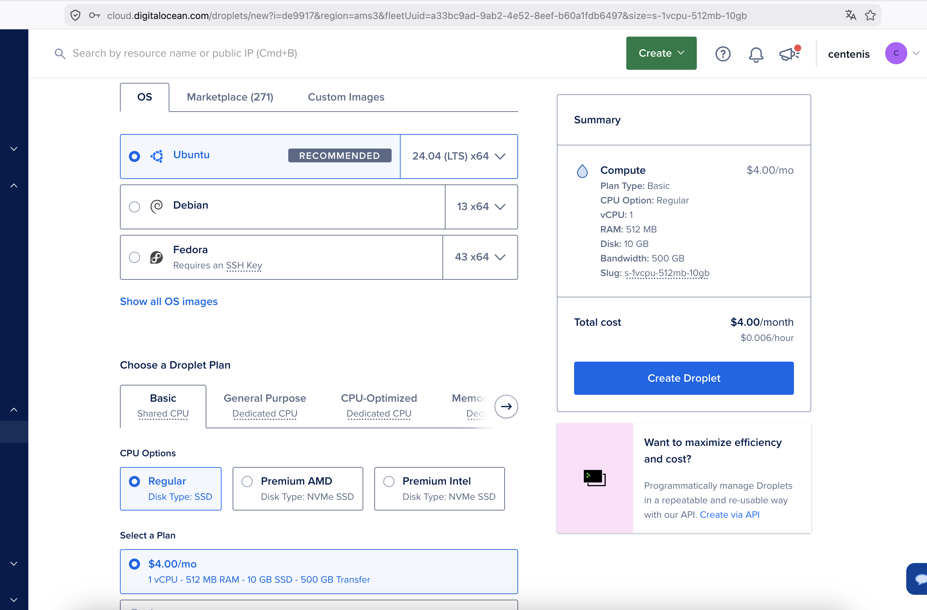Click the RECOMMENDED badge on Ubuntu
Viewport: 927px width, 610px height.
click(x=340, y=155)
